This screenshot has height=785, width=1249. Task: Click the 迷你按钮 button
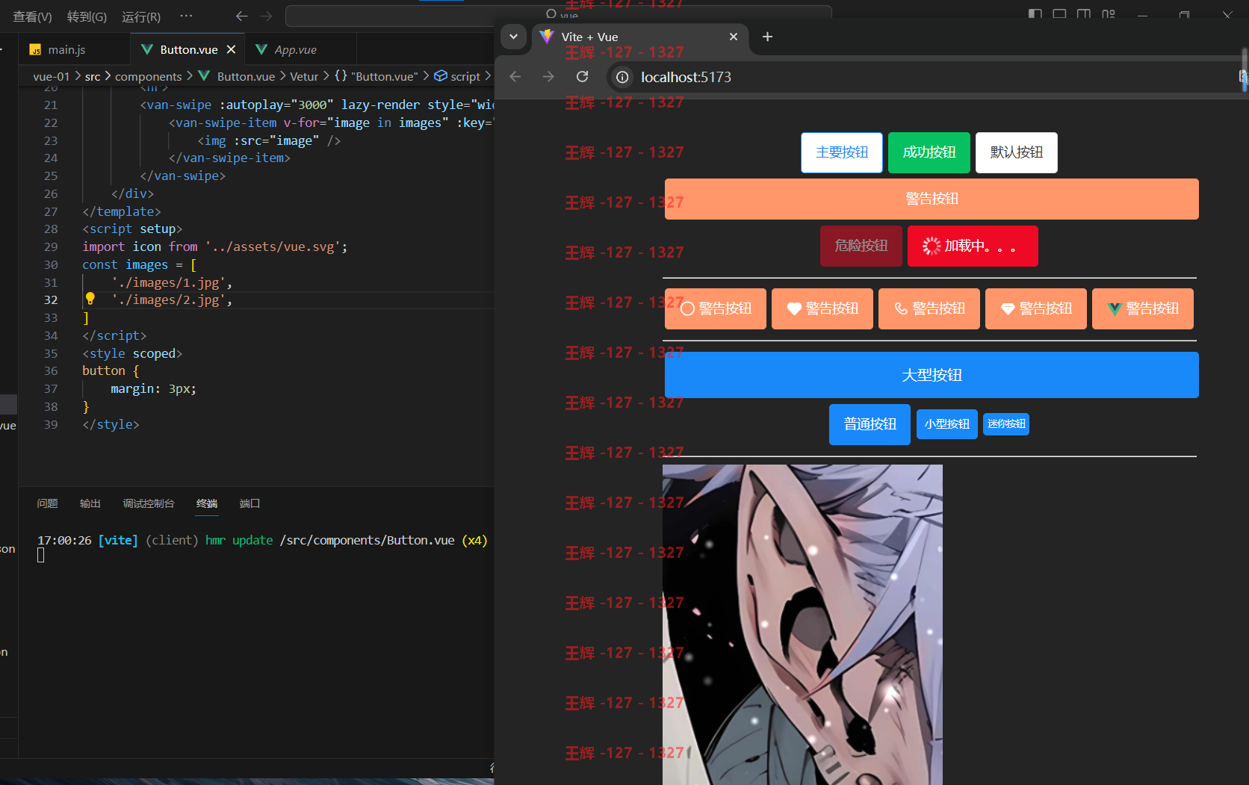tap(1006, 424)
